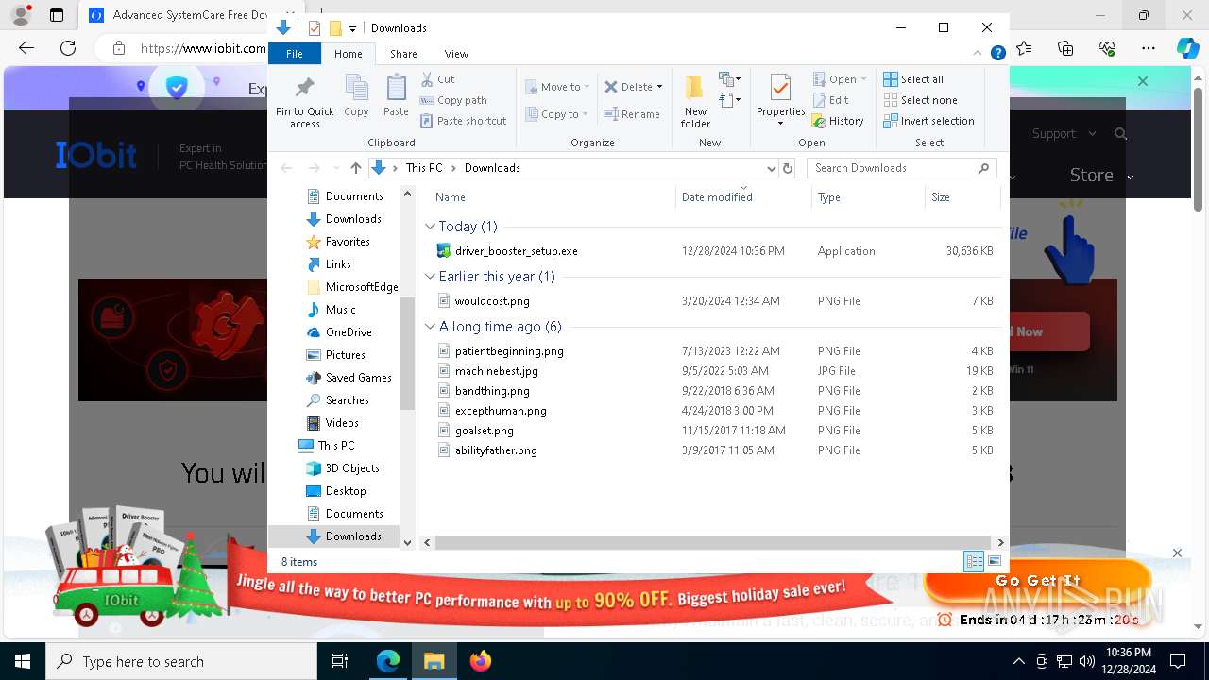Open File Explorer from taskbar

[434, 661]
